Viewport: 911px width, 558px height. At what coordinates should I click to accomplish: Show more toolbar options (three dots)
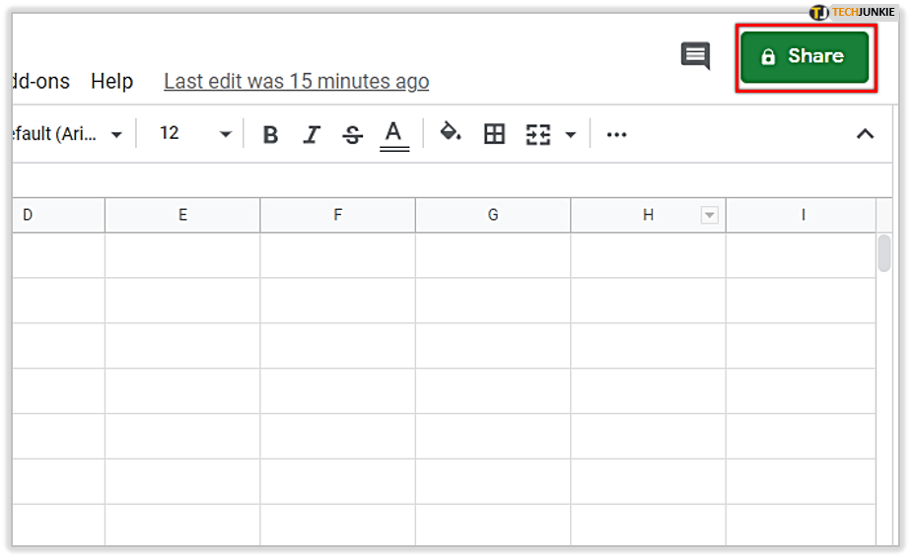(x=617, y=135)
